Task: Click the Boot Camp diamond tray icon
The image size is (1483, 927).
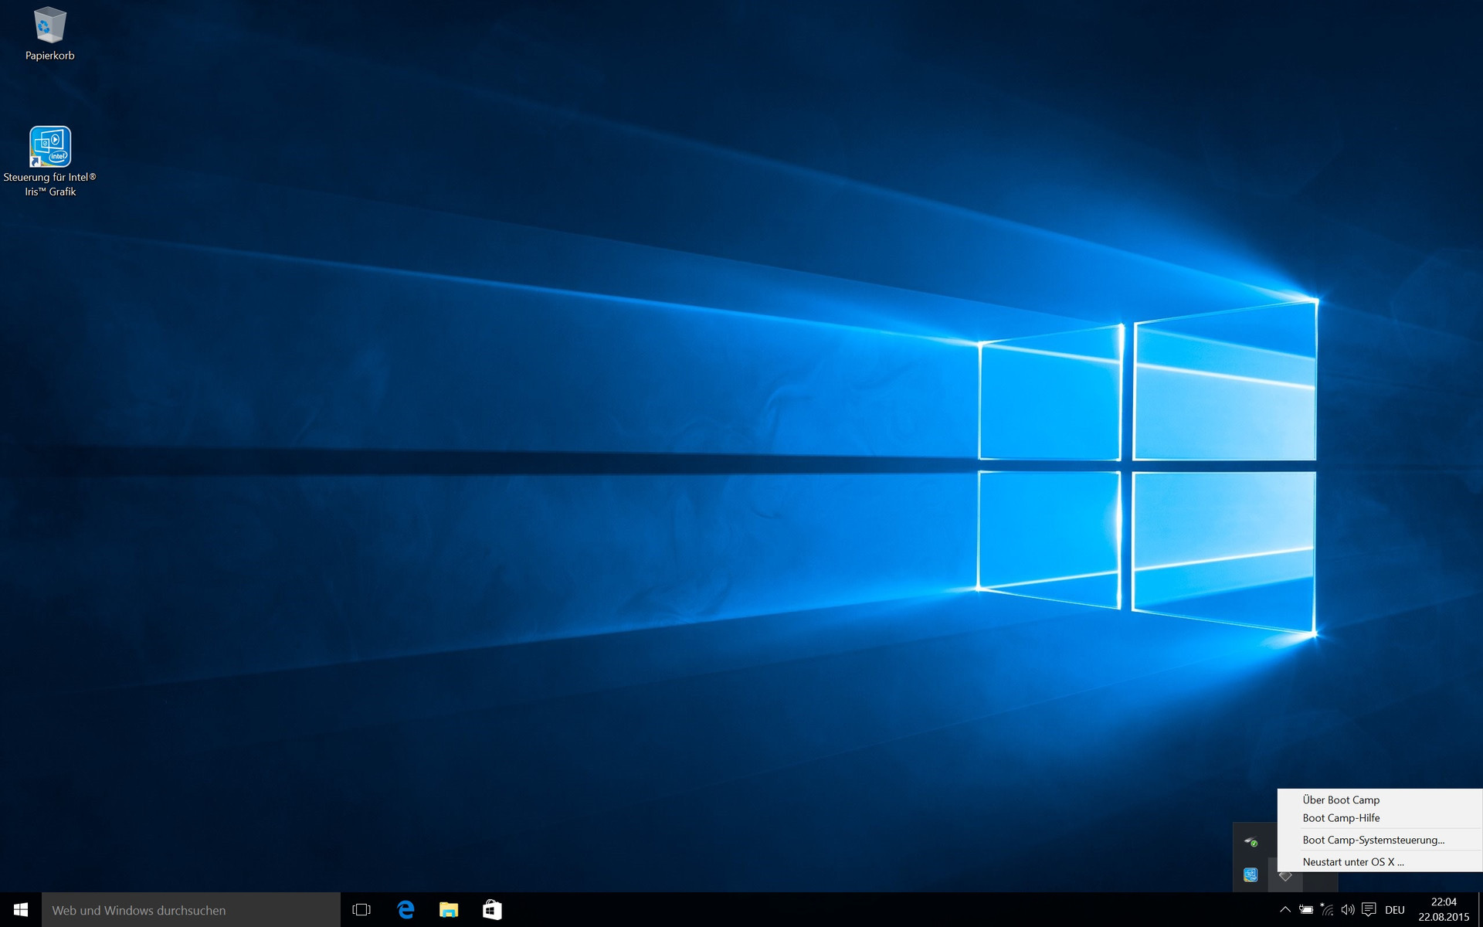Action: 1285,875
